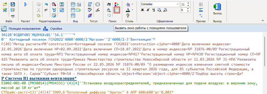Click the blue Undo arrow

click(46, 4)
